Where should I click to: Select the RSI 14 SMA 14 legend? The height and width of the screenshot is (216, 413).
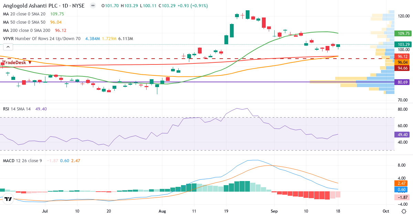pyautogui.click(x=17, y=109)
